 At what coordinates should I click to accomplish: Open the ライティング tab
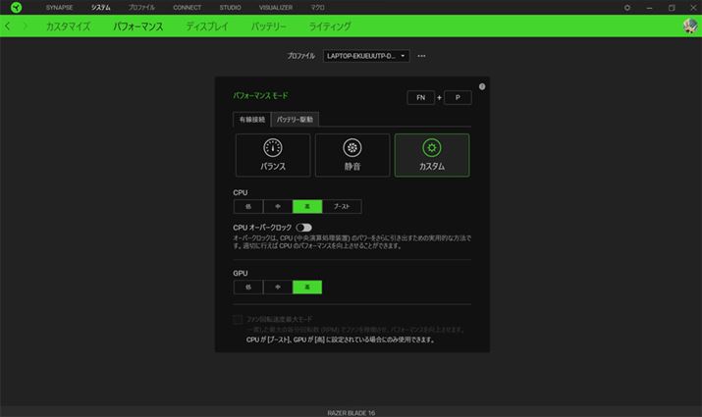pos(329,26)
